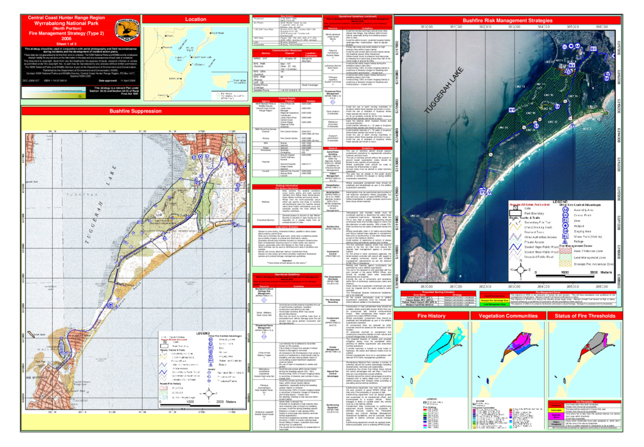Viewport: 644px width, 447px height.
Task: Click Fire Thresholds table red header
Action: click(x=584, y=402)
